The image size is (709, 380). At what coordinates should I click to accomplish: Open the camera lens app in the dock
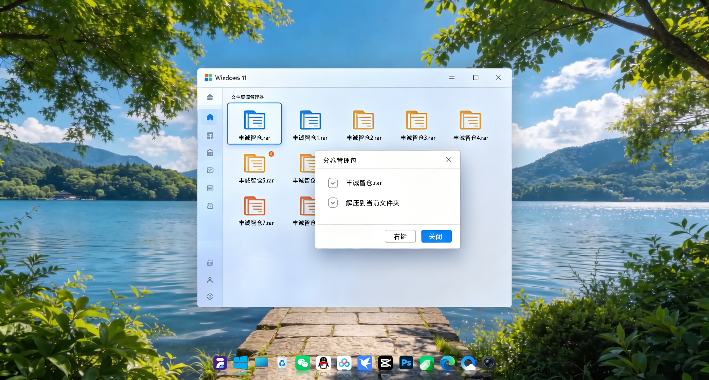point(489,363)
